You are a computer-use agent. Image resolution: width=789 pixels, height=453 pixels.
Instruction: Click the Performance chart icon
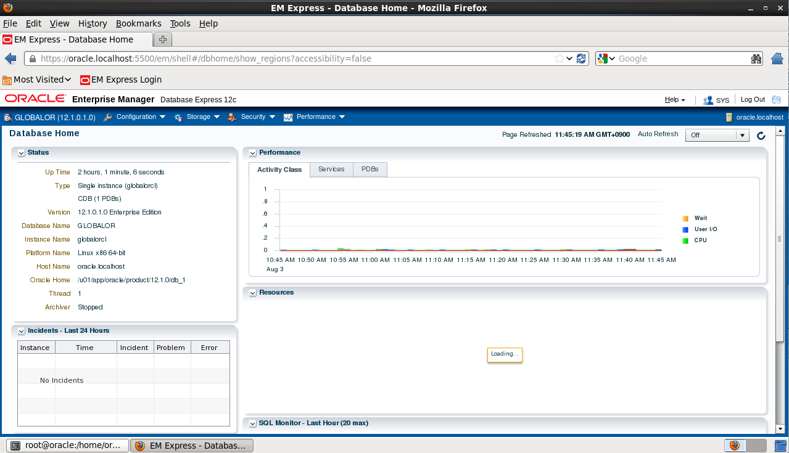288,117
